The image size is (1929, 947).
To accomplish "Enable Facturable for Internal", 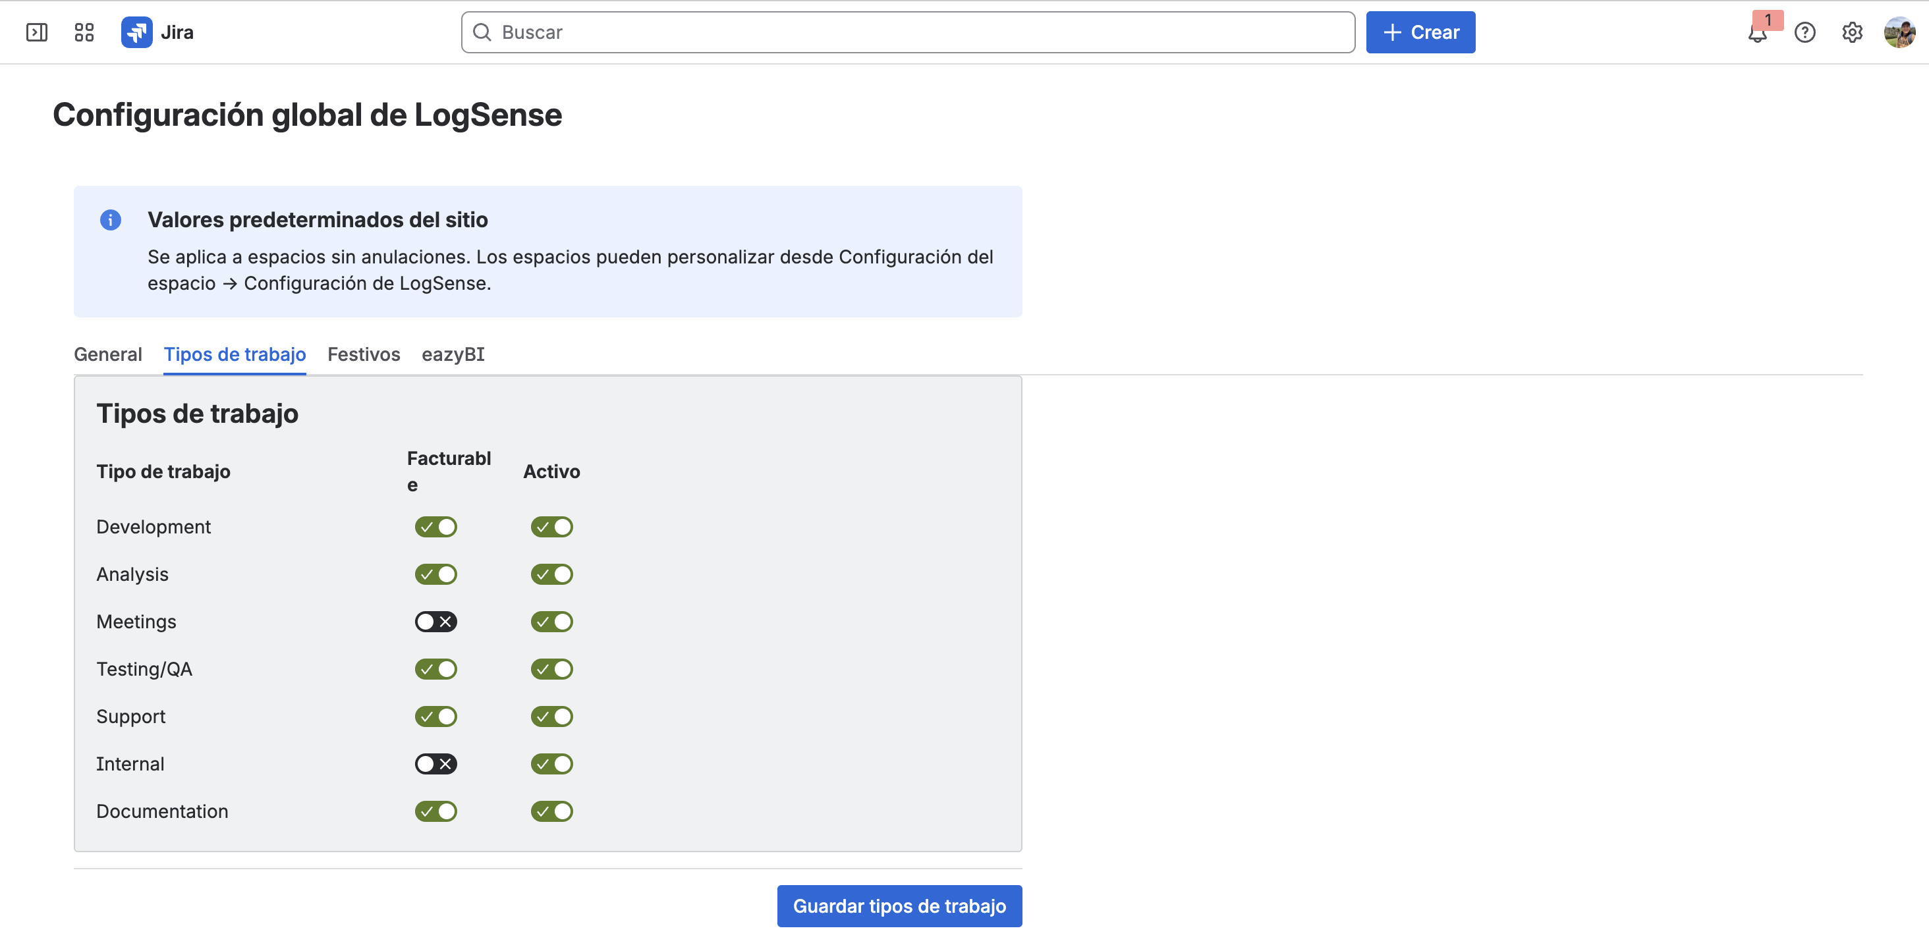I will (x=436, y=765).
